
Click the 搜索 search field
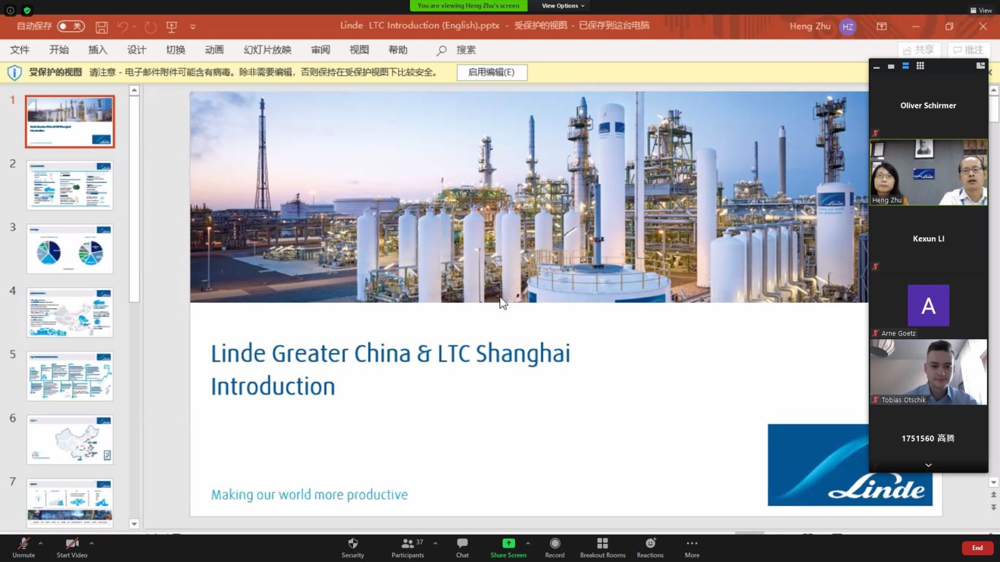coord(466,50)
